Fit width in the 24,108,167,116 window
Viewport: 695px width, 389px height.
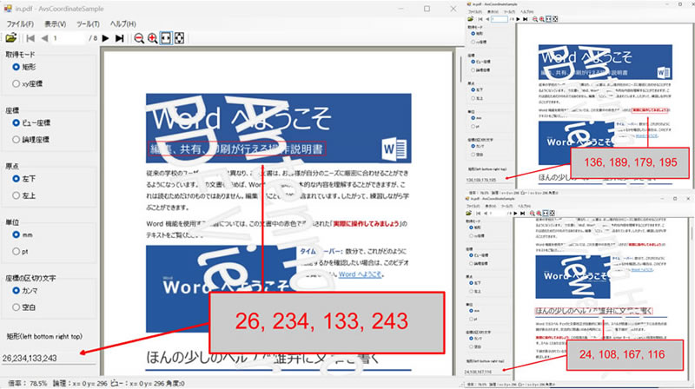(546, 213)
